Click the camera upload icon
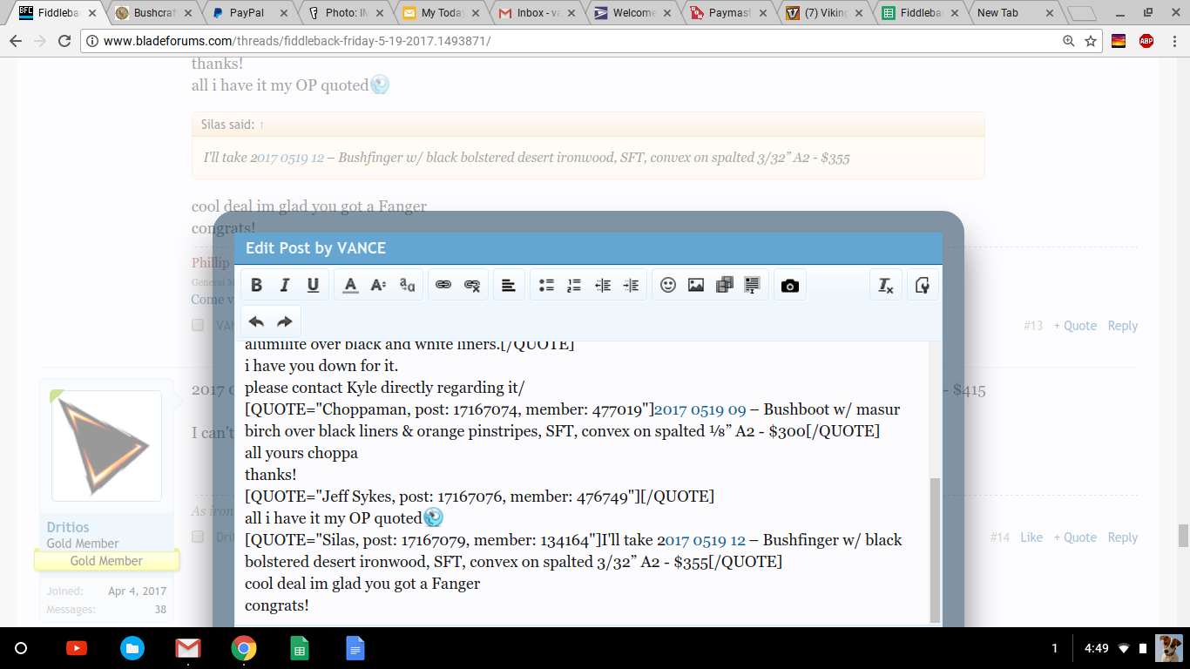The image size is (1190, 669). (x=790, y=285)
